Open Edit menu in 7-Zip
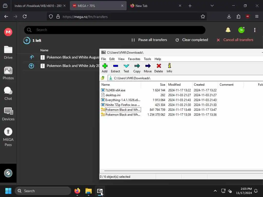The image size is (263, 197). (x=112, y=59)
